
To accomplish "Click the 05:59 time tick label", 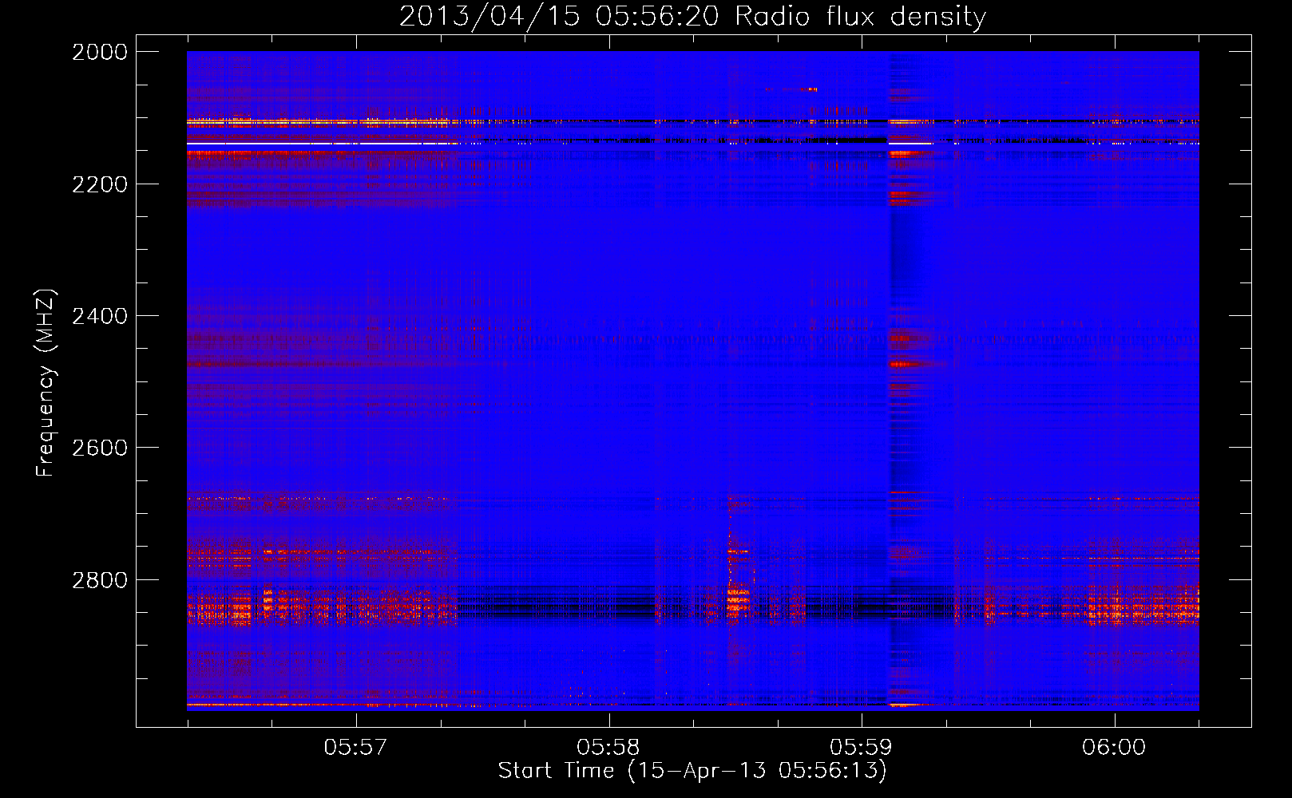I will 862,747.
